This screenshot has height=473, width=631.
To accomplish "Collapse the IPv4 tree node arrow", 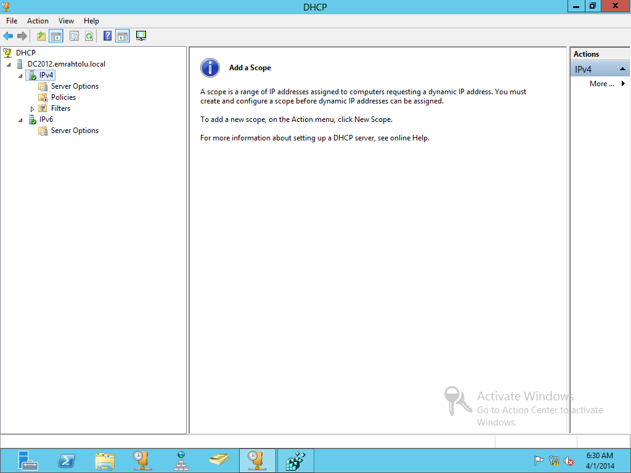I will click(x=20, y=76).
